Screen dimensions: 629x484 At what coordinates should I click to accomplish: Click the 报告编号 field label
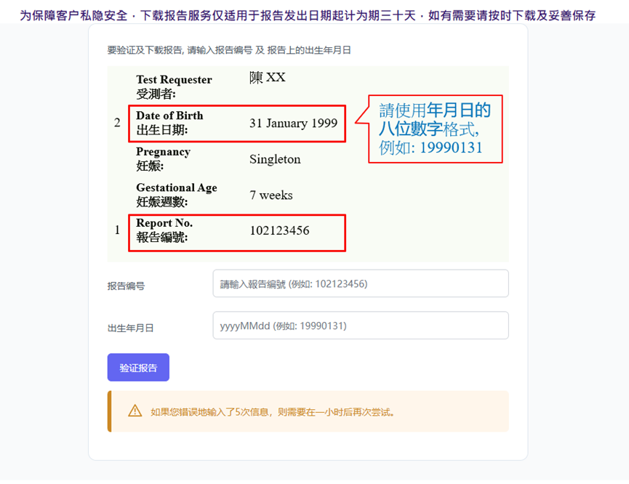pyautogui.click(x=126, y=286)
